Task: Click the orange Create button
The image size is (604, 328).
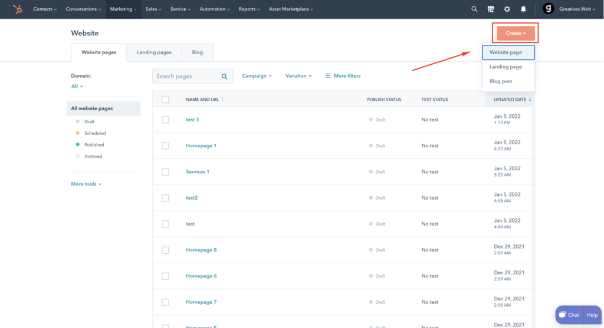Action: [516, 33]
